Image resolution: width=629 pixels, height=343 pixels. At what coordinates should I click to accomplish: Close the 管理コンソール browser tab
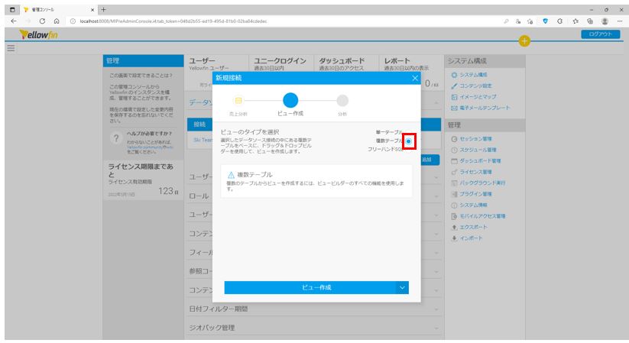[92, 10]
